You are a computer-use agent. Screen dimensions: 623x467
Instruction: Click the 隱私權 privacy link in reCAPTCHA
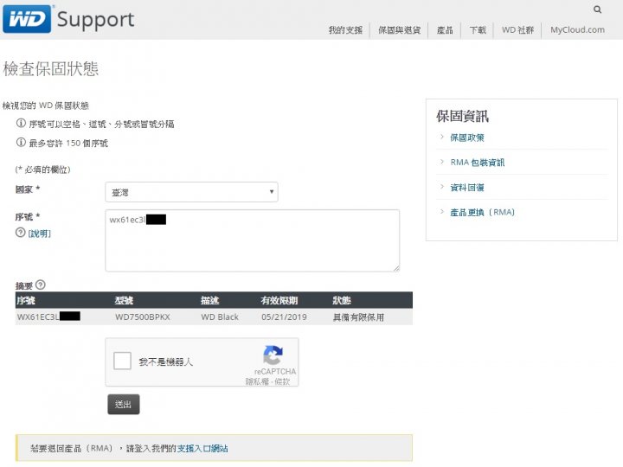[257, 381]
